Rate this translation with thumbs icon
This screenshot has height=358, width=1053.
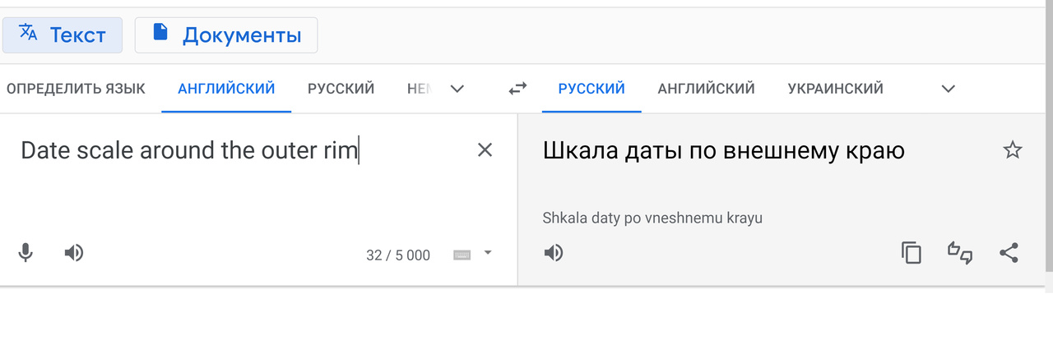[x=960, y=253]
